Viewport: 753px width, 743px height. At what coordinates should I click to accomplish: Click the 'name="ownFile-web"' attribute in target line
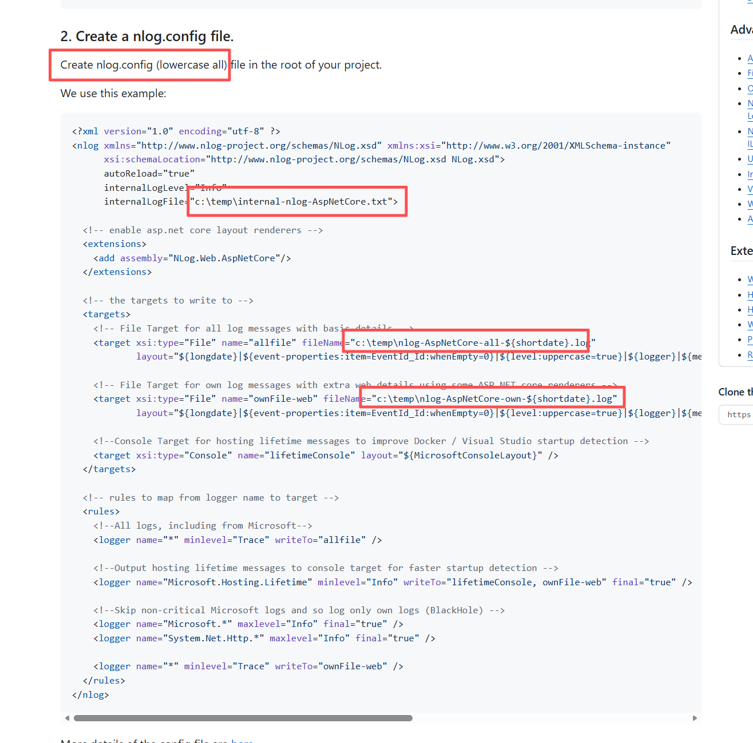click(x=270, y=399)
